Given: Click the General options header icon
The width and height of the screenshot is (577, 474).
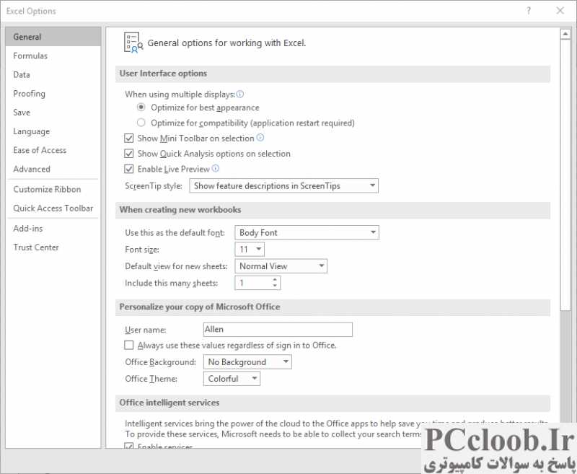Looking at the screenshot, I should click(133, 43).
